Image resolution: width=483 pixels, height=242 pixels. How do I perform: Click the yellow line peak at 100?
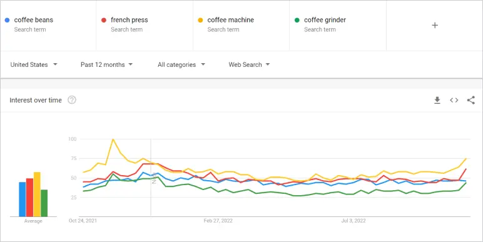tap(113, 139)
